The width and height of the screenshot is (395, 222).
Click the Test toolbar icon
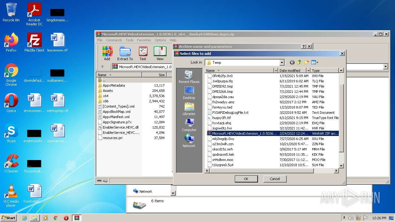click(143, 53)
